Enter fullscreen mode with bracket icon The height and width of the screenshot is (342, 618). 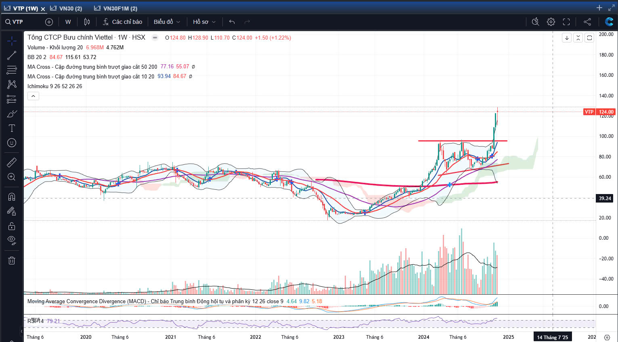point(566,22)
